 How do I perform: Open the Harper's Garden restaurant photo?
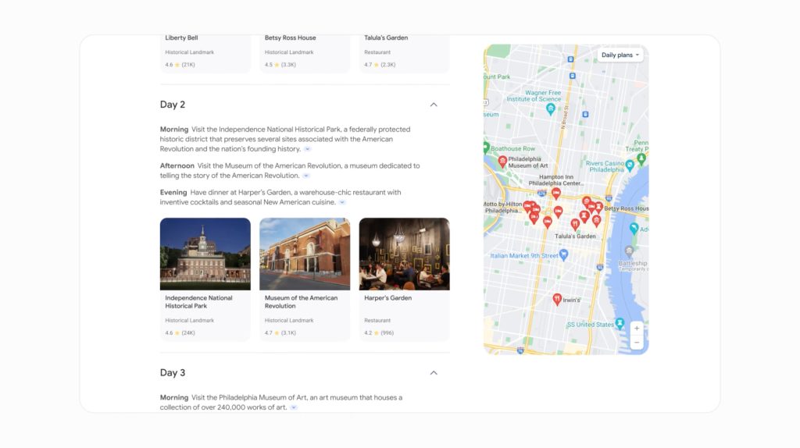[404, 254]
